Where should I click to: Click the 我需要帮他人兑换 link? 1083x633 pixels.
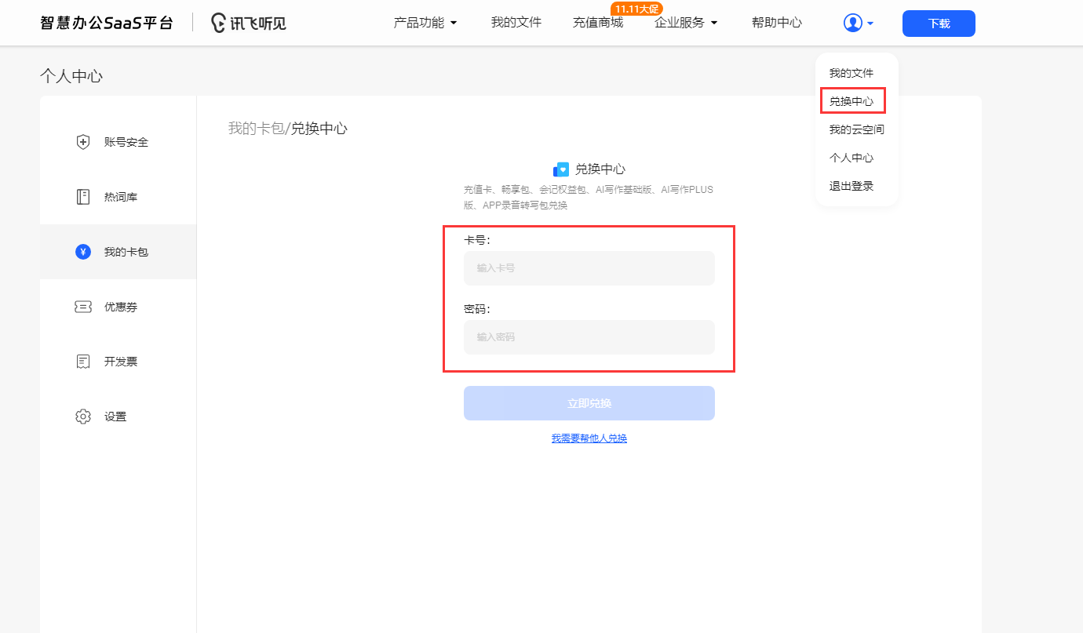pyautogui.click(x=589, y=438)
